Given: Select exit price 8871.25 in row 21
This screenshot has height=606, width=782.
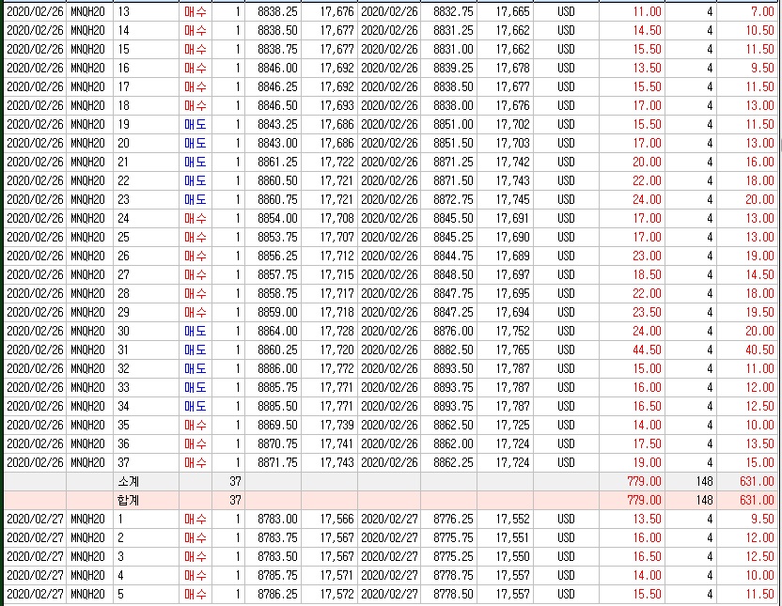Looking at the screenshot, I should (x=453, y=162).
